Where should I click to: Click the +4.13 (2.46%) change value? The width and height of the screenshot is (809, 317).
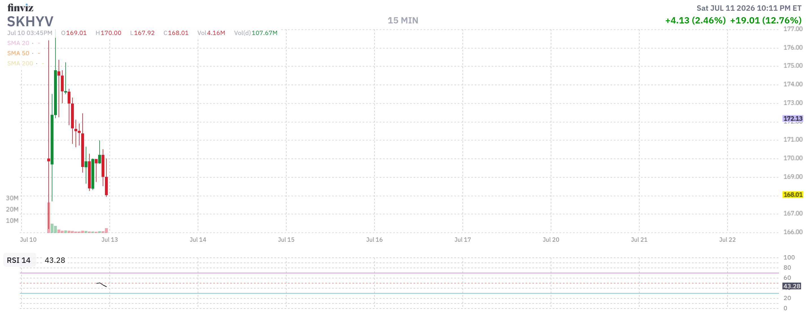point(695,20)
